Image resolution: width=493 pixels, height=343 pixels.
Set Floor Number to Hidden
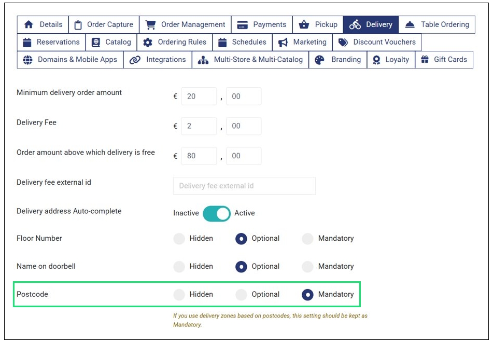[179, 239]
